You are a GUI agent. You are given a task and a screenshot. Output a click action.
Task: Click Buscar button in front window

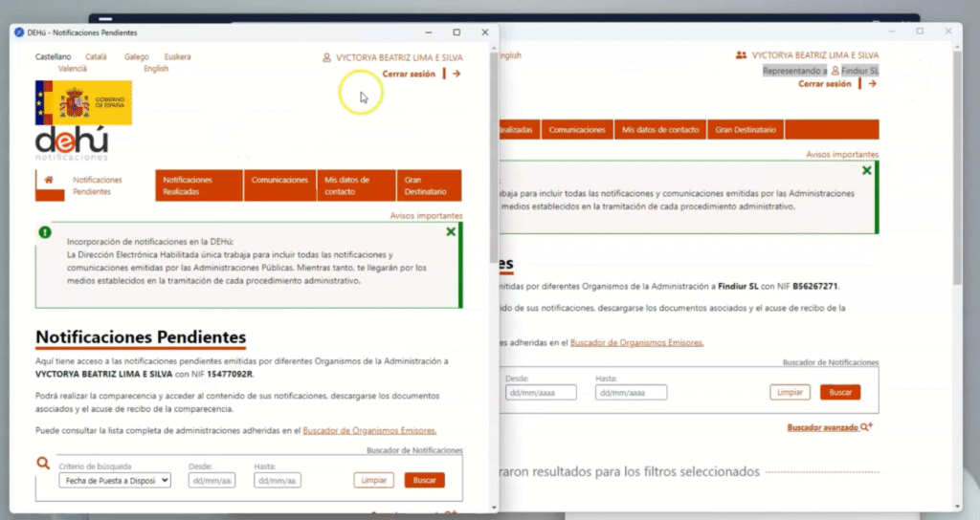[424, 480]
